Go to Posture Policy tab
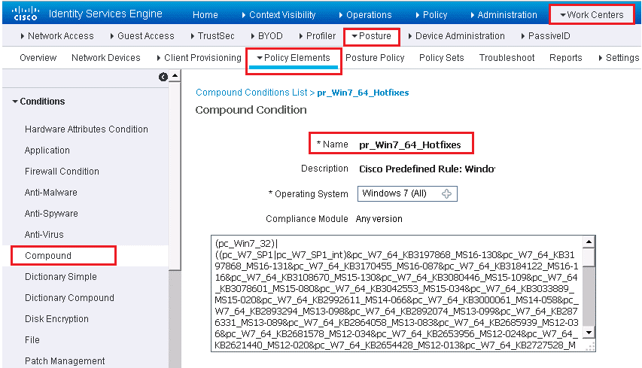This screenshot has width=642, height=368. click(375, 58)
